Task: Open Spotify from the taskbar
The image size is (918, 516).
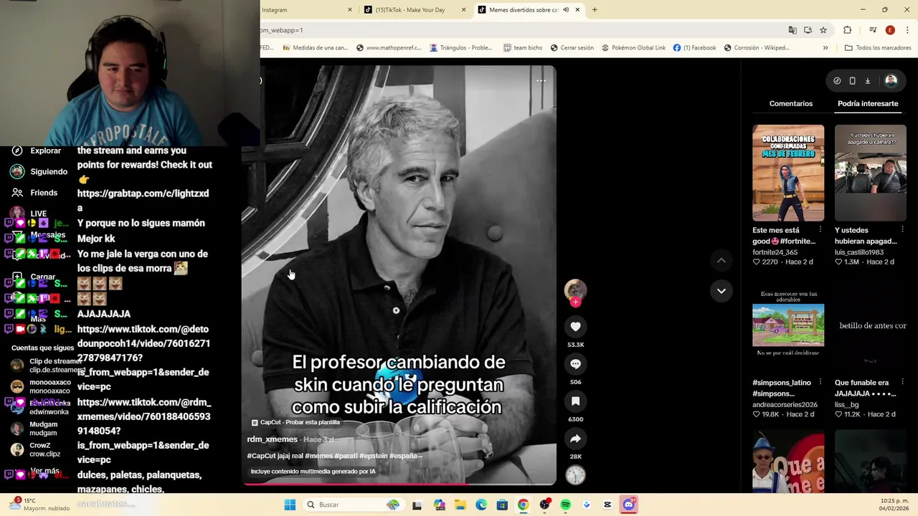Action: [565, 505]
